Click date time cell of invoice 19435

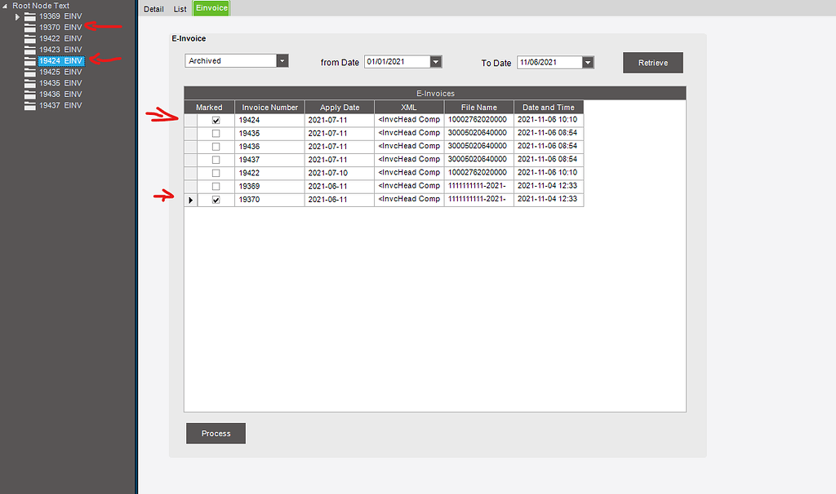coord(549,134)
